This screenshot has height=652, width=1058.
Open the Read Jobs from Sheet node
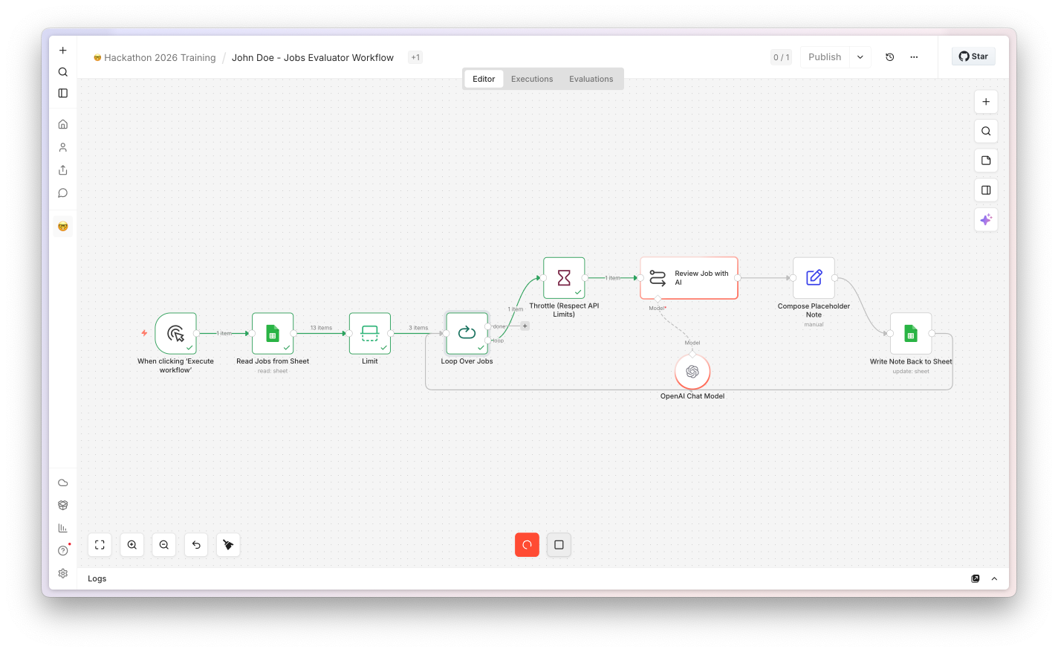pos(273,333)
